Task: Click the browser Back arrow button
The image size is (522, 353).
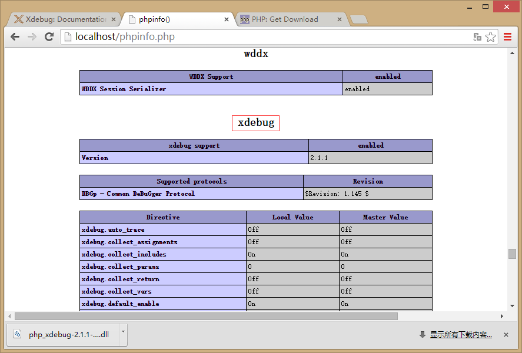Action: [x=15, y=36]
